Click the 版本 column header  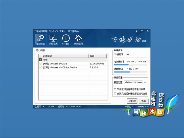pyautogui.click(x=98, y=56)
